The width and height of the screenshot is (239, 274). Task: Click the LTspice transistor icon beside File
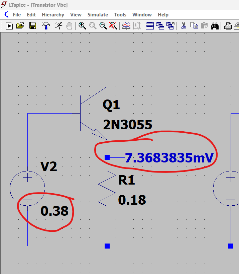(6, 14)
